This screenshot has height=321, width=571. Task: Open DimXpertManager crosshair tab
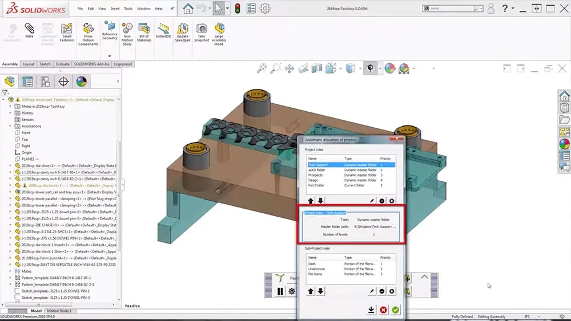click(x=63, y=82)
